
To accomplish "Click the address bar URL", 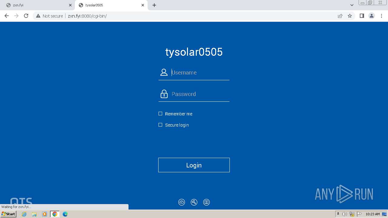I will tap(87, 16).
